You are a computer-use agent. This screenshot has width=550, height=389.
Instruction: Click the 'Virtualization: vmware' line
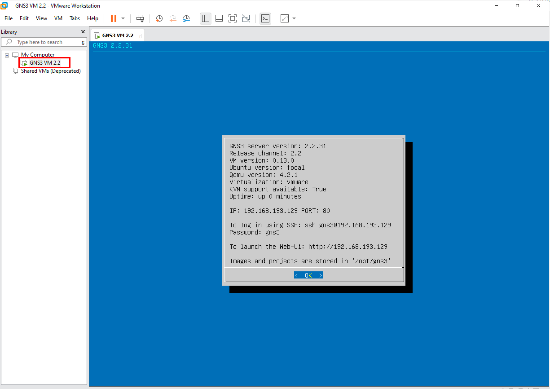point(269,182)
